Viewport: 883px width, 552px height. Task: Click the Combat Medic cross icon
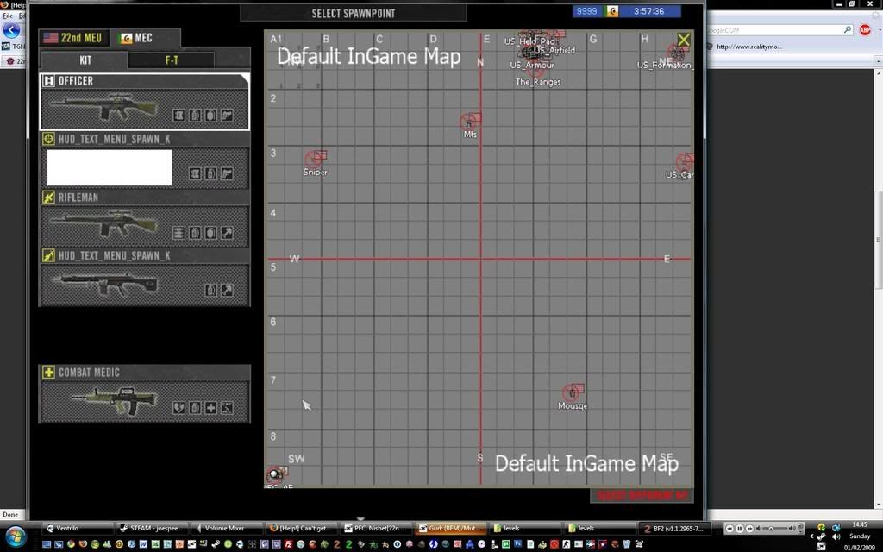click(49, 373)
